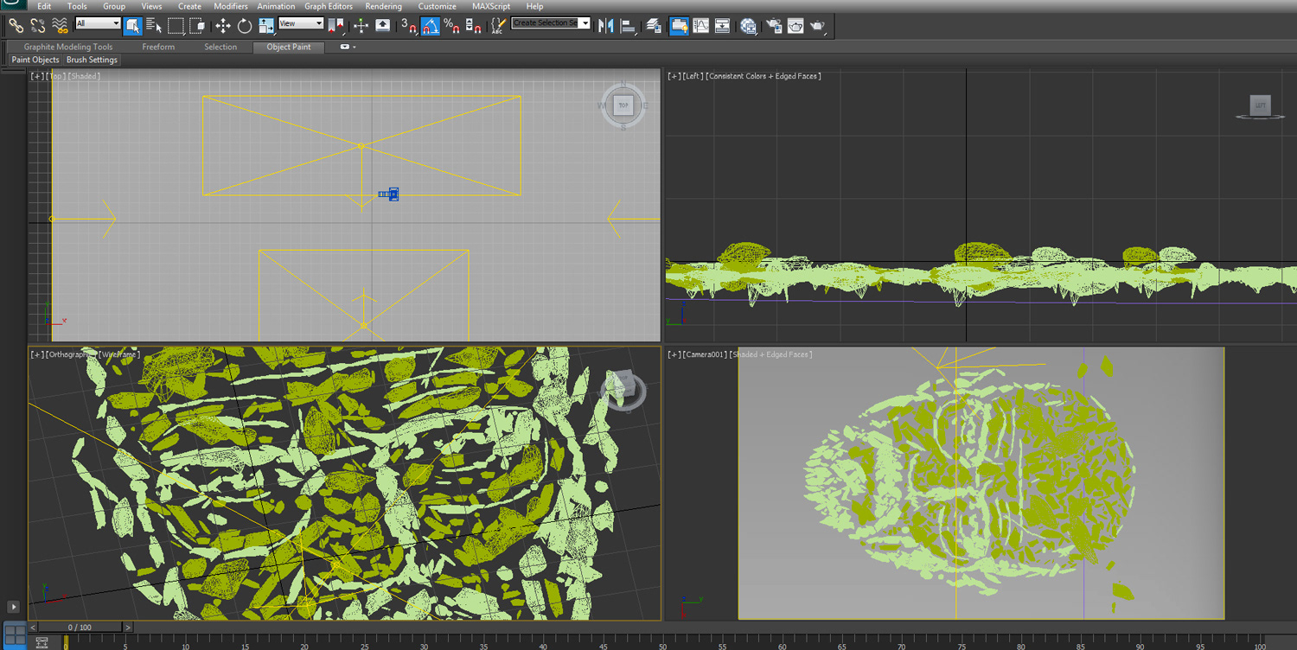Toggle the Graphite Modeling Tools ribbon
Image resolution: width=1297 pixels, height=650 pixels.
680,26
